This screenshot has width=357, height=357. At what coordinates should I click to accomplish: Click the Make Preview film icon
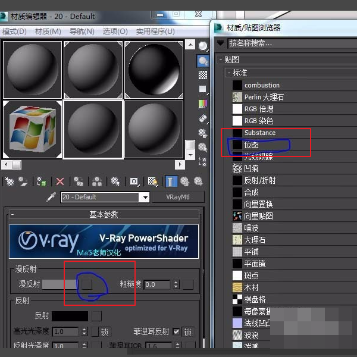[x=203, y=118]
